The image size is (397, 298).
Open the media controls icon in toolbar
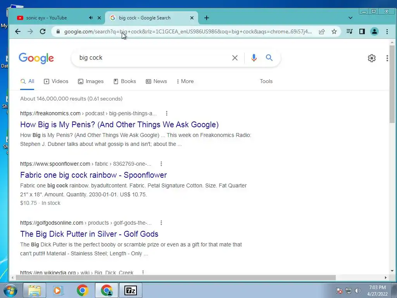(x=350, y=31)
